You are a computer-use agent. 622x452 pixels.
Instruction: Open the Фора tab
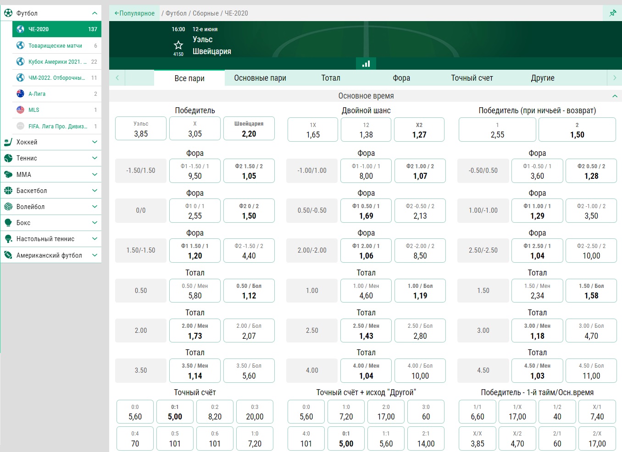click(x=401, y=78)
